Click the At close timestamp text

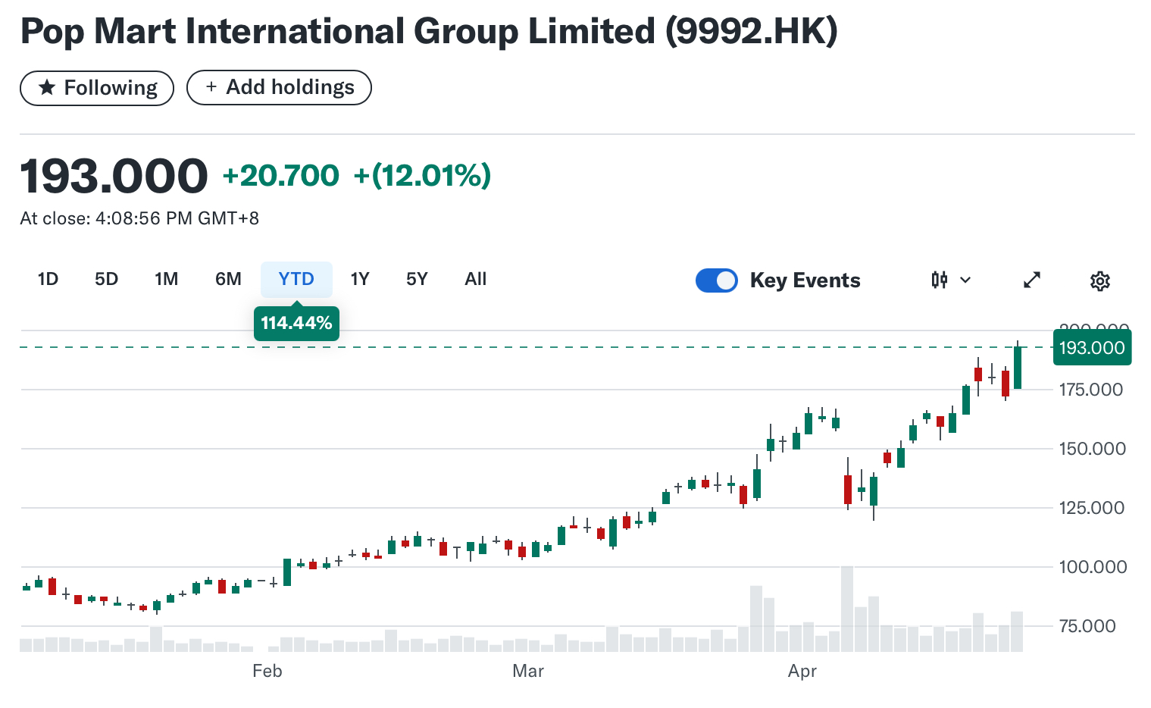pos(139,219)
